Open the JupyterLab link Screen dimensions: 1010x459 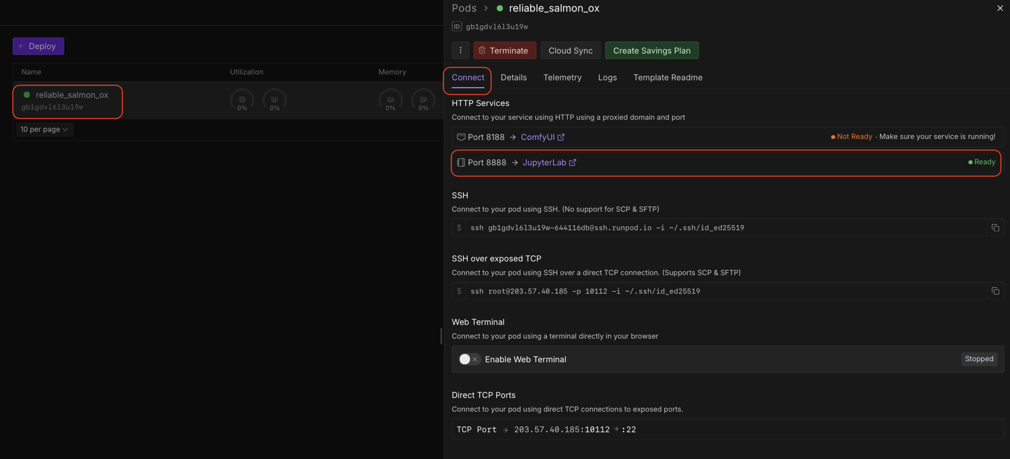544,162
